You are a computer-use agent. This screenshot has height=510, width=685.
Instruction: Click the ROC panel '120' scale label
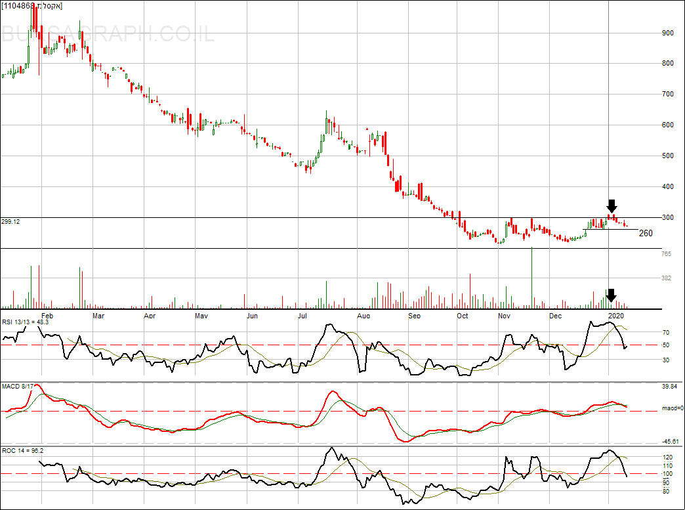coord(667,458)
